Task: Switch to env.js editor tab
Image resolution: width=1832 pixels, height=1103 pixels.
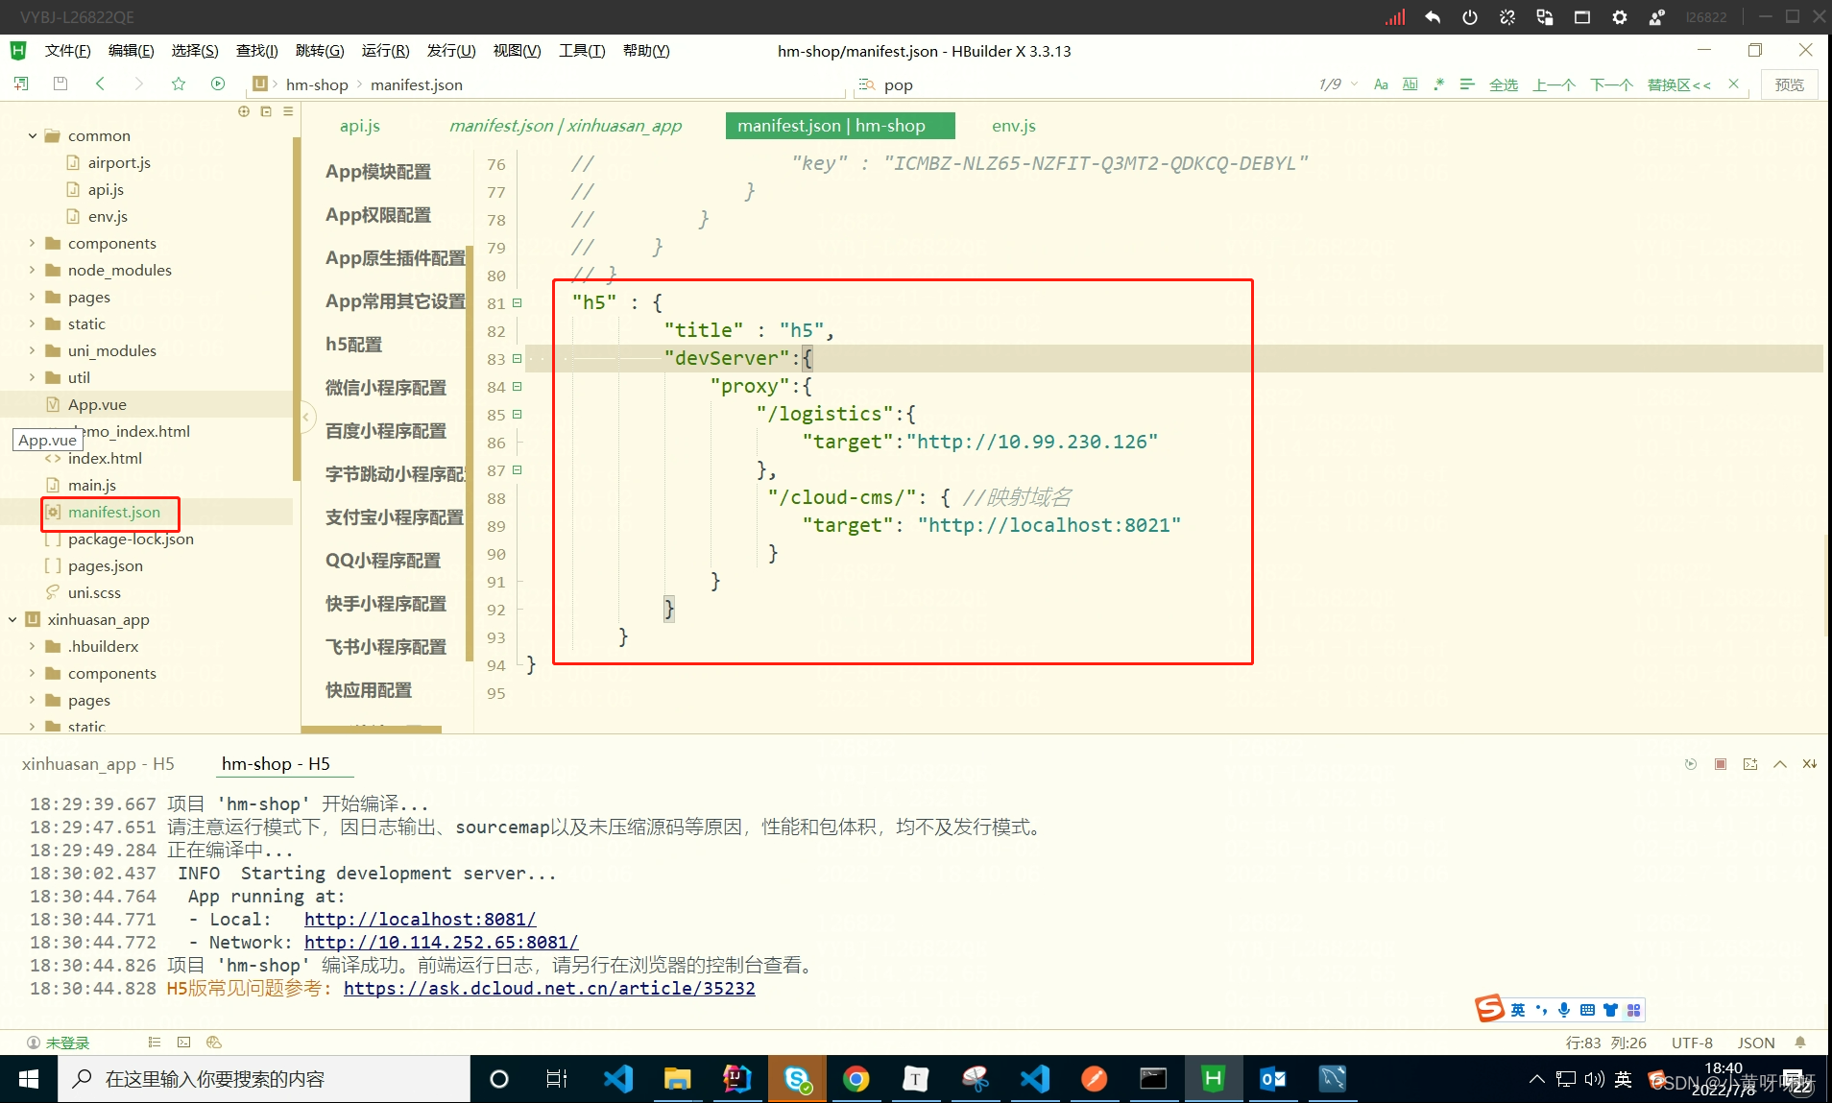Action: point(1014,126)
